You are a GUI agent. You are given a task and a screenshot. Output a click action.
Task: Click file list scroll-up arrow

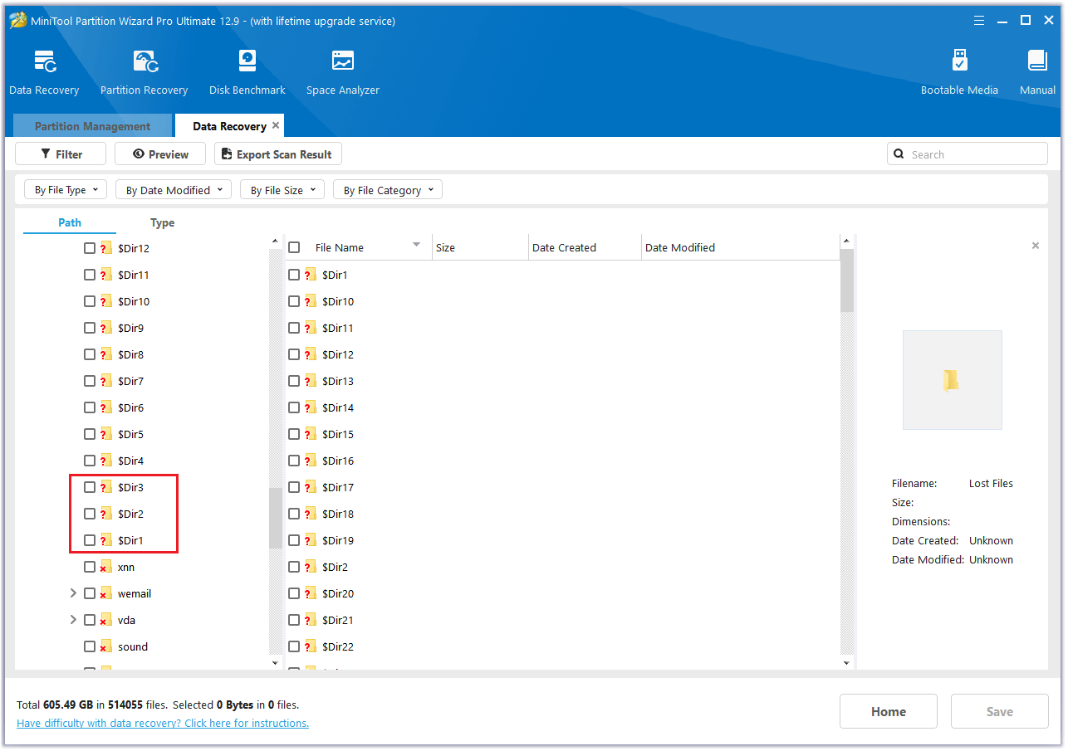point(846,241)
